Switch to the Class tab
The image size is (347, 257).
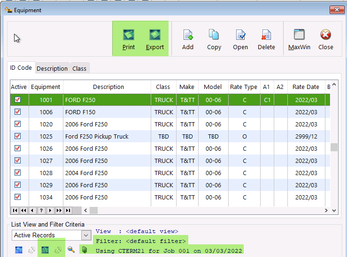pos(79,69)
